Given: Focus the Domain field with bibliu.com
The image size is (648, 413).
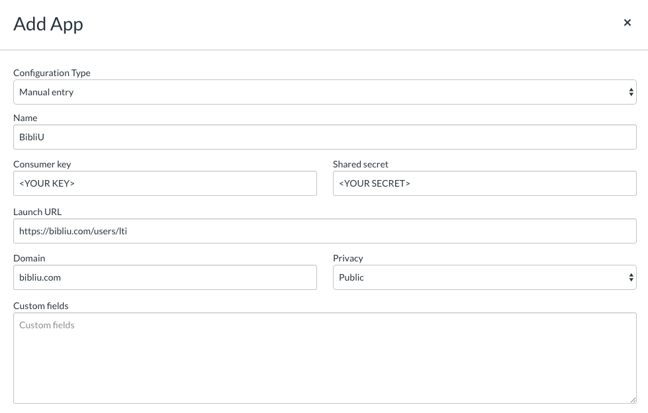Looking at the screenshot, I should 165,278.
